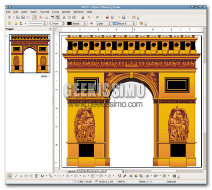The height and width of the screenshot is (190, 212).
Task: Click the Cut scissors icon
Action: point(64,17)
